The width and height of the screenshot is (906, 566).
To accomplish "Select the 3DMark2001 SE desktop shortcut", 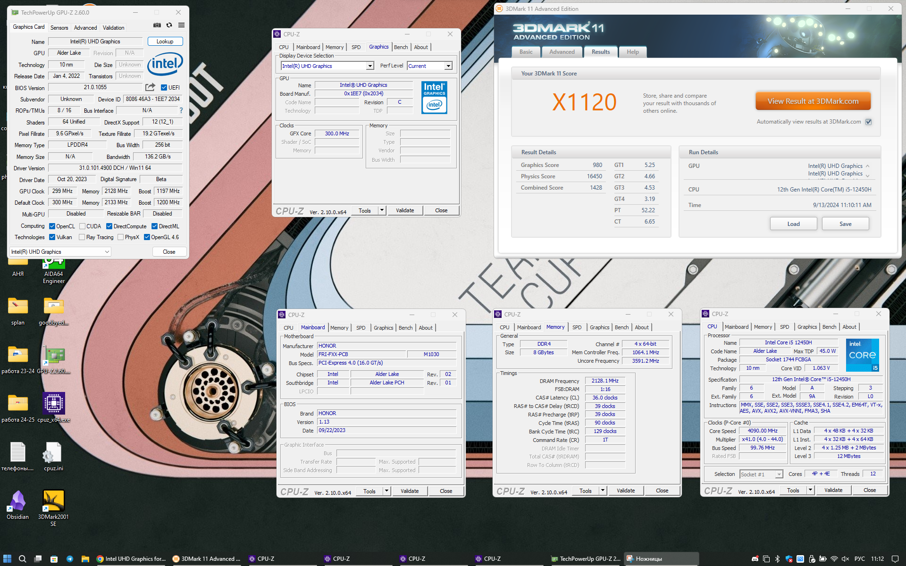I will 53,508.
